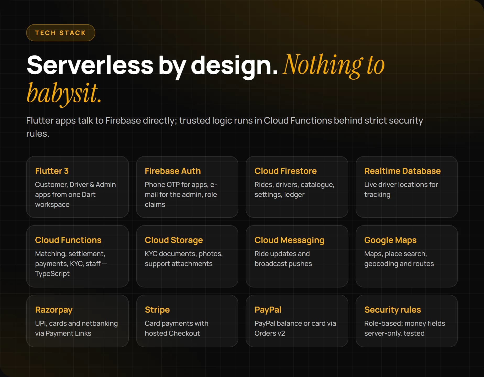Click the 'Cloud Functions' card title
This screenshot has height=377, width=484.
click(x=68, y=240)
